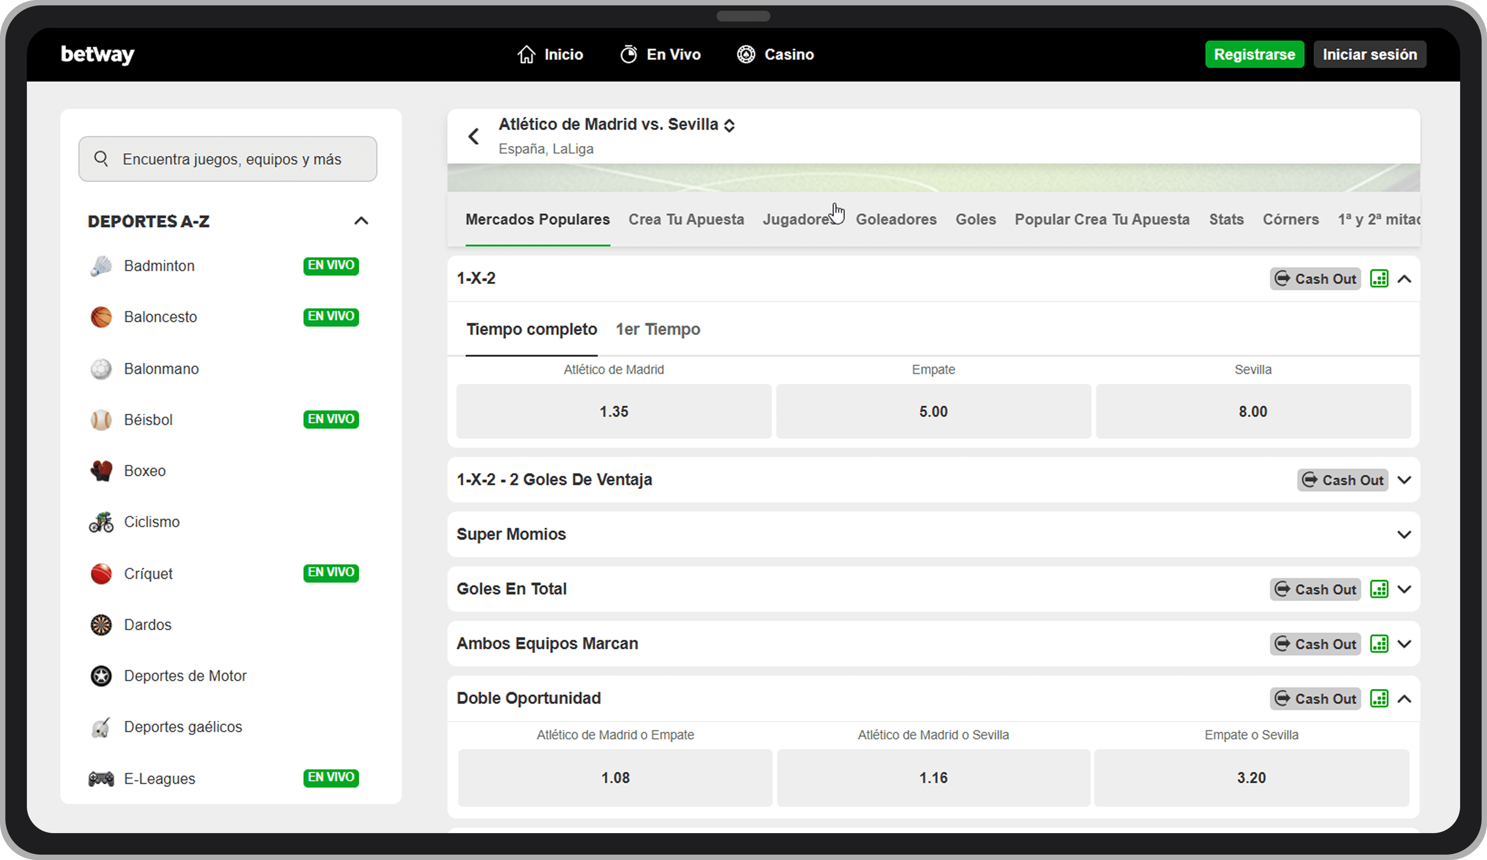1487x860 pixels.
Task: Collapse the Doble Oportunidad market
Action: pos(1405,698)
